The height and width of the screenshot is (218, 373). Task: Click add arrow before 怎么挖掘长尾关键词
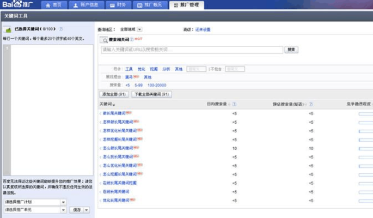pos(100,174)
